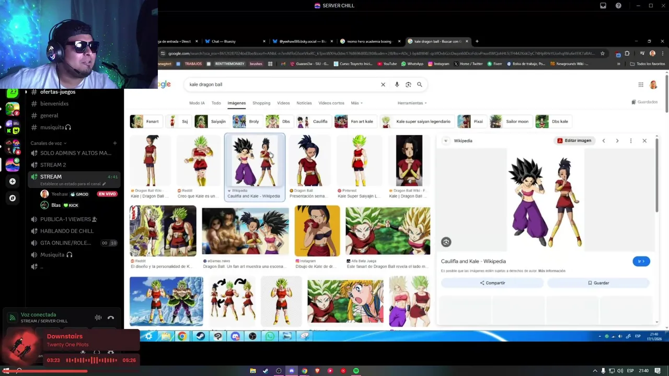
Task: Explore discoverable servers in Discord
Action: tap(13, 198)
